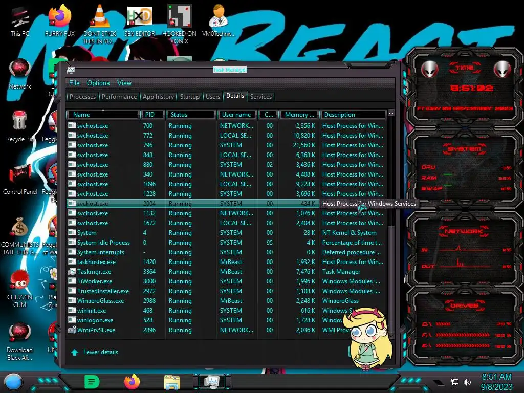Click the Taskmgr.exe process icon

(72, 271)
